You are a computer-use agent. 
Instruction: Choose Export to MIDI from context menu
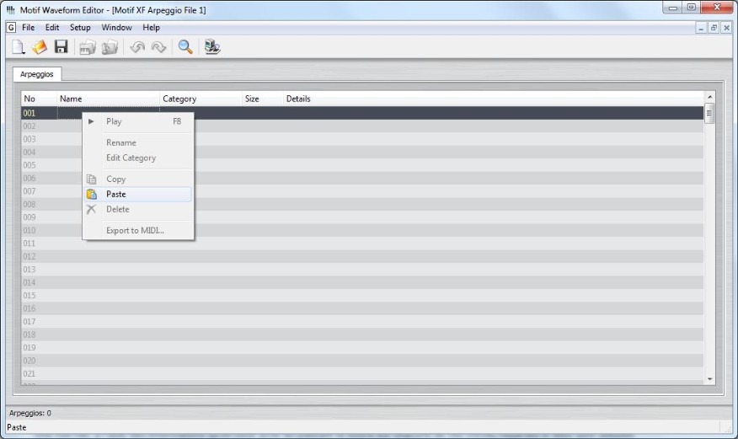(138, 231)
